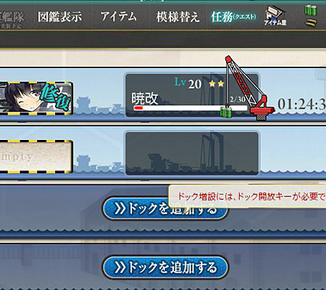Image resolution: width=326 pixels, height=290 pixels.
Task: Click the 修復 repair stamp on the portrait
Action: [x=55, y=97]
